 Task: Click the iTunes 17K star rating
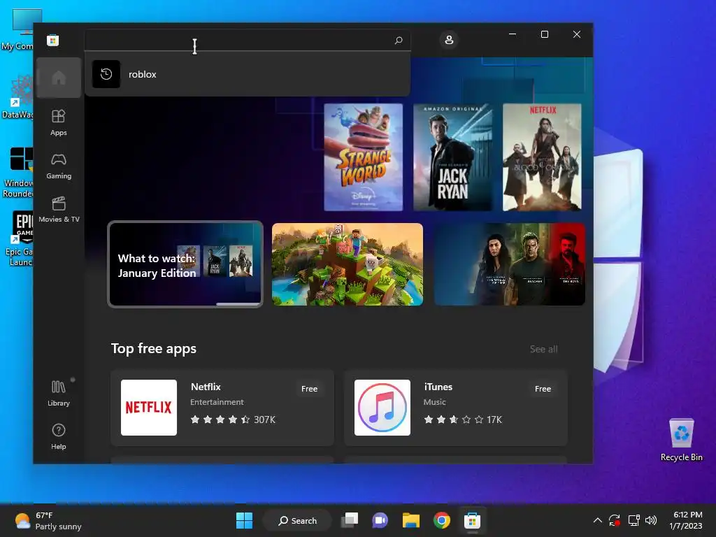point(463,420)
